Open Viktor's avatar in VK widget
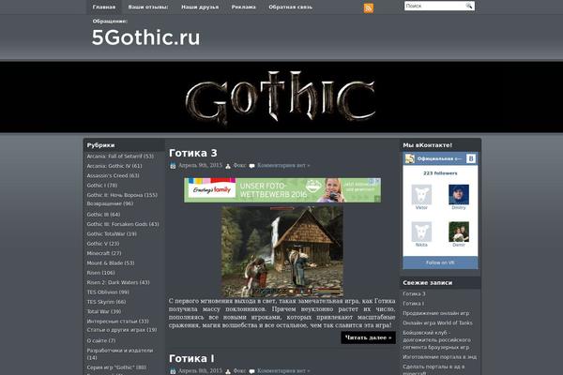The image size is (563, 375). [x=421, y=194]
